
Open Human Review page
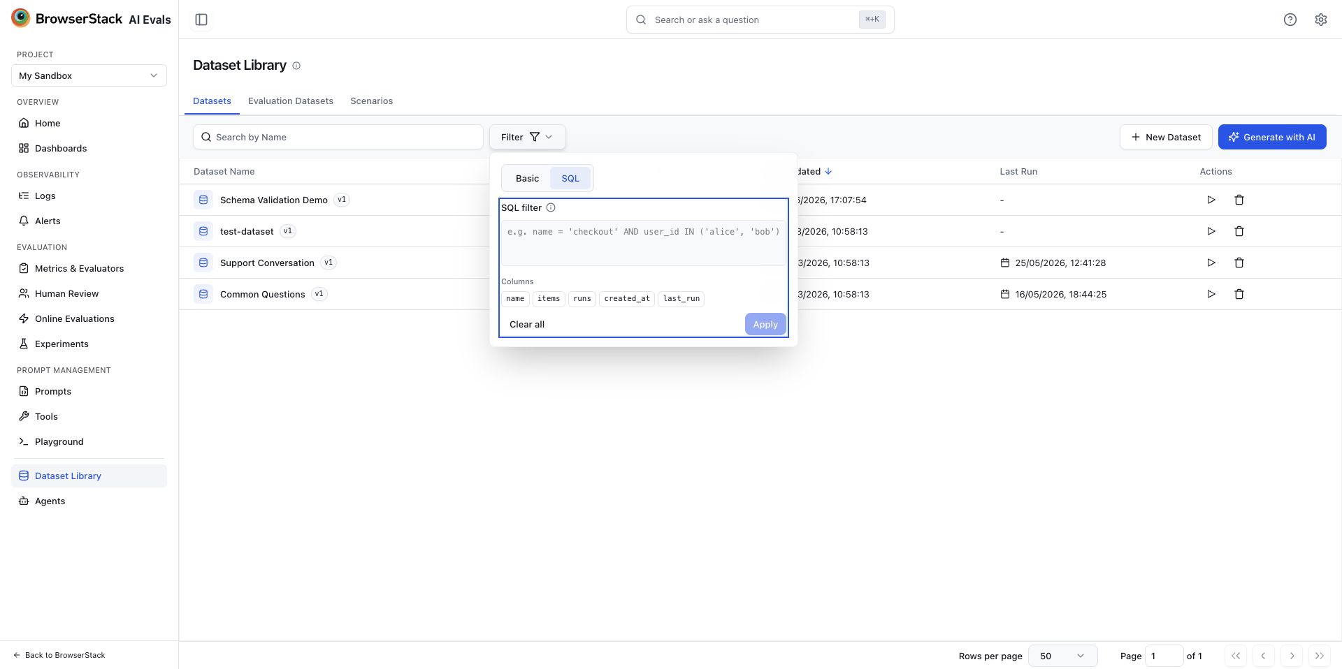coord(89,293)
